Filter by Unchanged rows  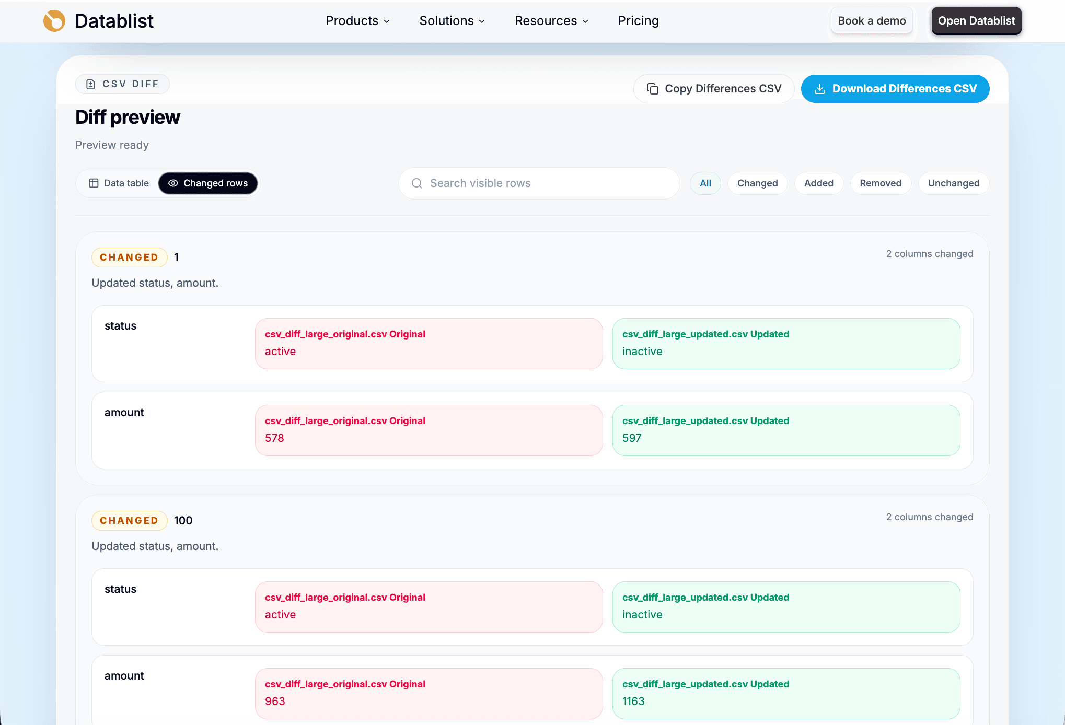click(954, 183)
